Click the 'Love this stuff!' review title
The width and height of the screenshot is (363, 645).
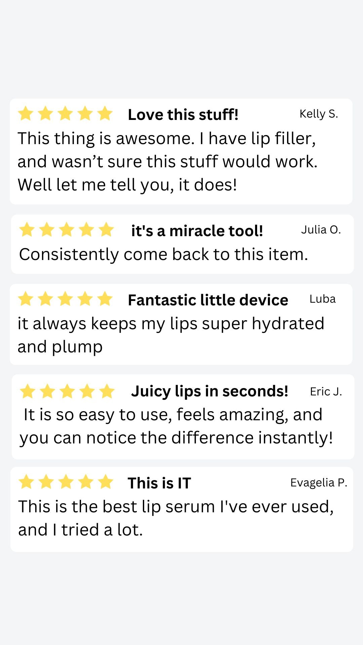coord(183,115)
